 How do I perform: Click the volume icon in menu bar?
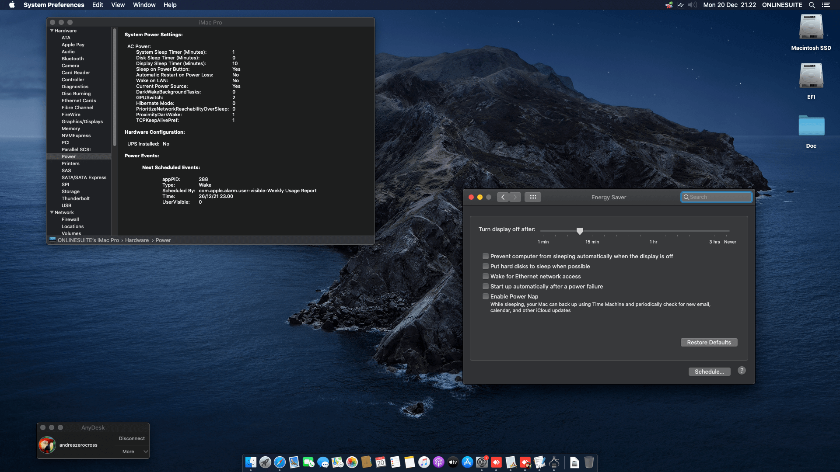(x=692, y=5)
